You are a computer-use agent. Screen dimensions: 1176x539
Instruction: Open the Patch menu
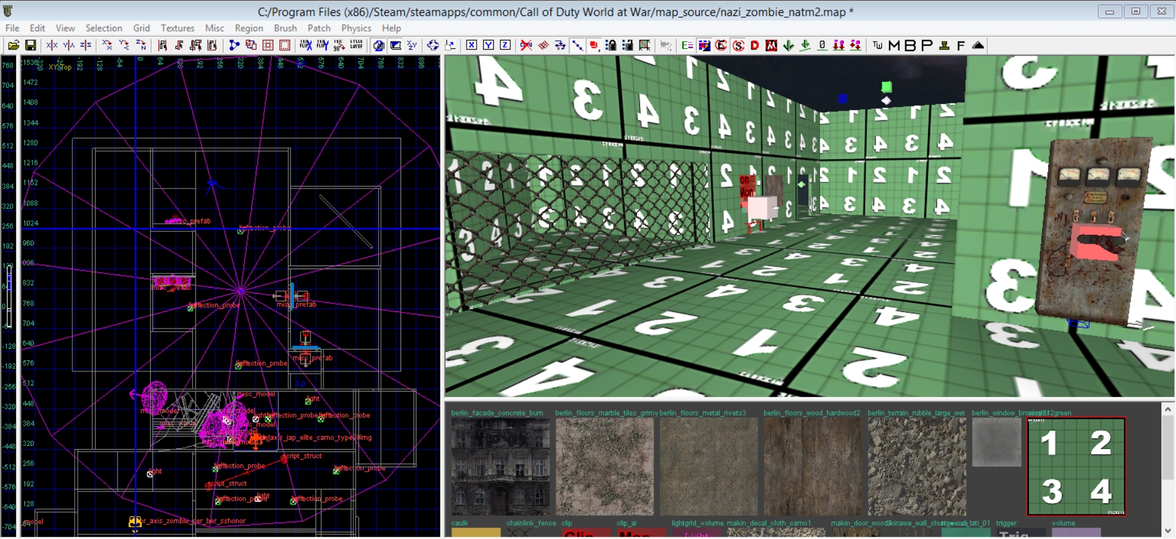319,28
